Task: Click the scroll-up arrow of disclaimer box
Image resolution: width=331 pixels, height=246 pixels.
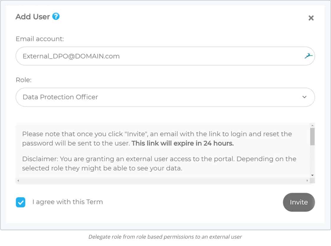Action: coord(312,126)
